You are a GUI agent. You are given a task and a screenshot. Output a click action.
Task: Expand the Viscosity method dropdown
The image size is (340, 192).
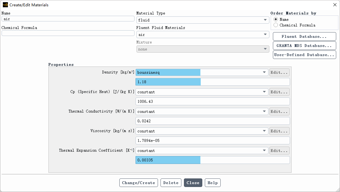(x=202, y=131)
